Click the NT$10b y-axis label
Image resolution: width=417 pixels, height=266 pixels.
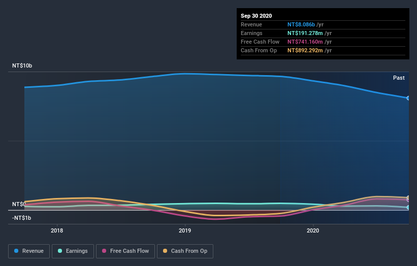pyautogui.click(x=22, y=65)
